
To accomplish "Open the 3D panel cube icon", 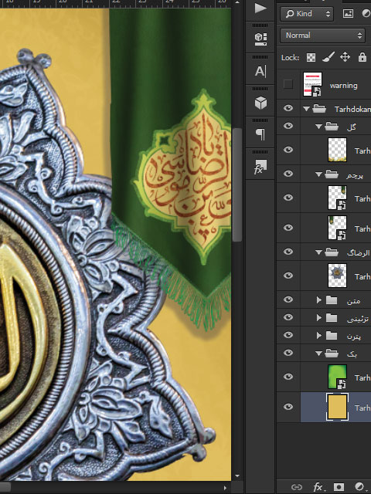I will (260, 103).
